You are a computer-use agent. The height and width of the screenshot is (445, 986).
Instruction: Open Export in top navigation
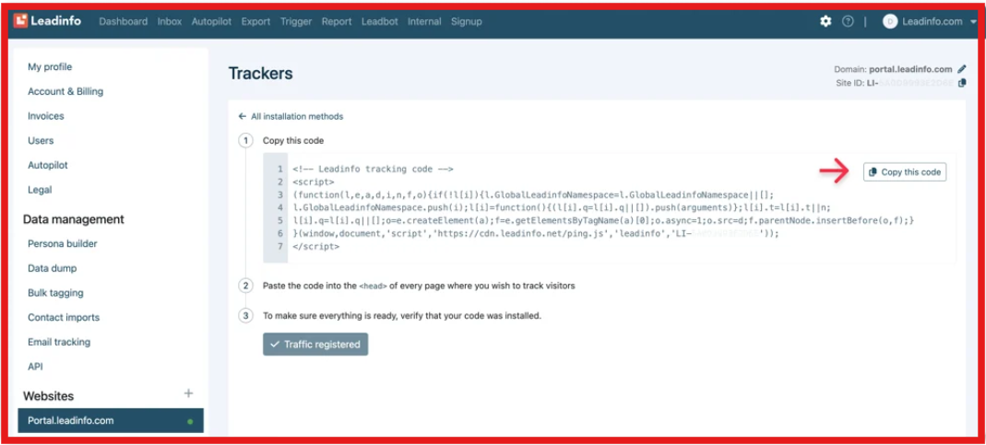pos(255,21)
